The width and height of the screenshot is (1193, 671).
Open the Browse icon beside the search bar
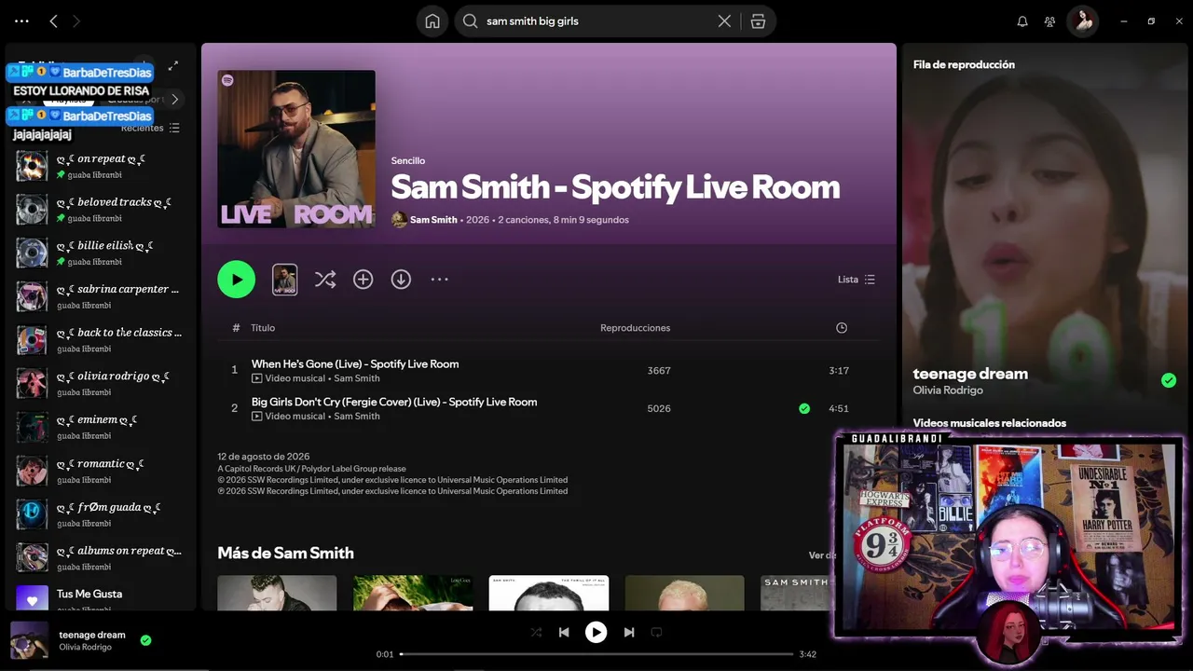pyautogui.click(x=758, y=21)
